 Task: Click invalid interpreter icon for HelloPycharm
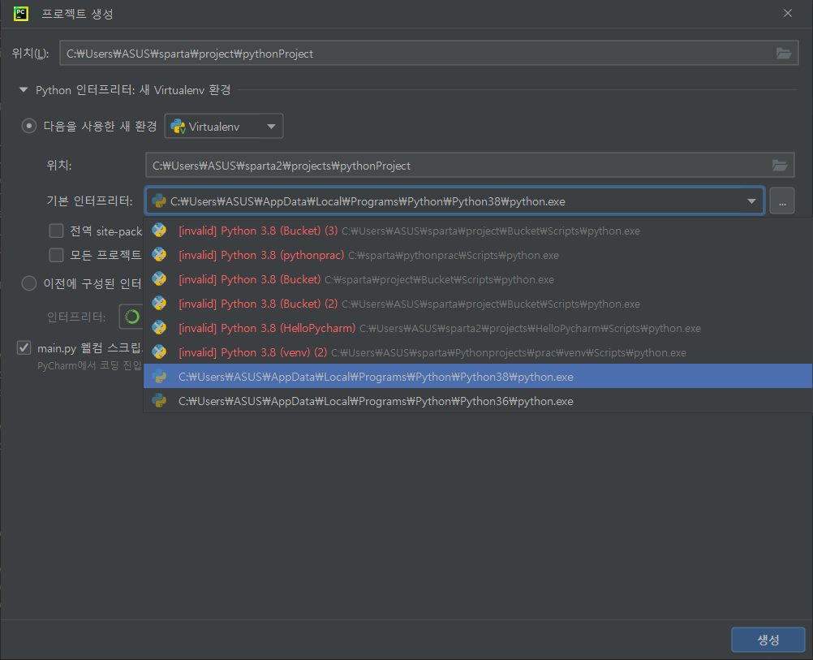159,328
